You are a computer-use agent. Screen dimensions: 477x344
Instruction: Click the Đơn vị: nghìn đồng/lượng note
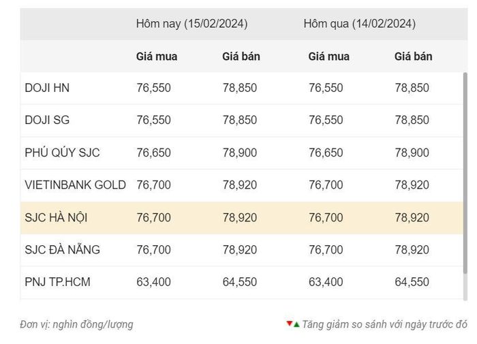click(x=76, y=324)
